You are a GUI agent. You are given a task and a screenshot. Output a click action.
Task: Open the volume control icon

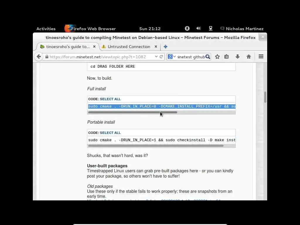pyautogui.click(x=199, y=28)
